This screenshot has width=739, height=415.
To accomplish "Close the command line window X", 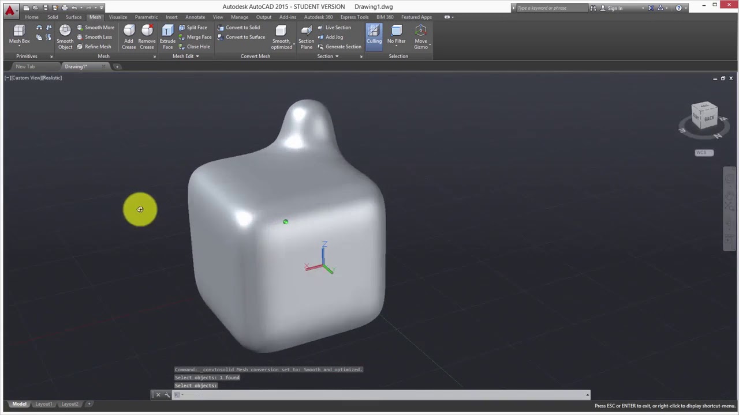I will point(158,395).
